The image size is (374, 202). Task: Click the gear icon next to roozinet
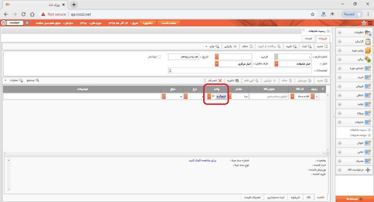pyautogui.click(x=27, y=23)
